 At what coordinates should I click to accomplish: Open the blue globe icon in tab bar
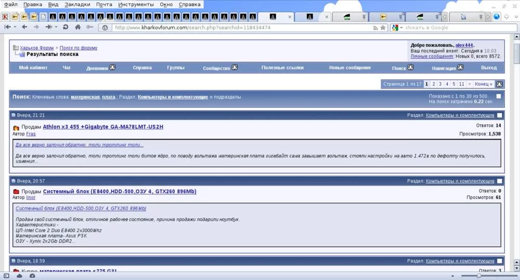tap(497, 17)
